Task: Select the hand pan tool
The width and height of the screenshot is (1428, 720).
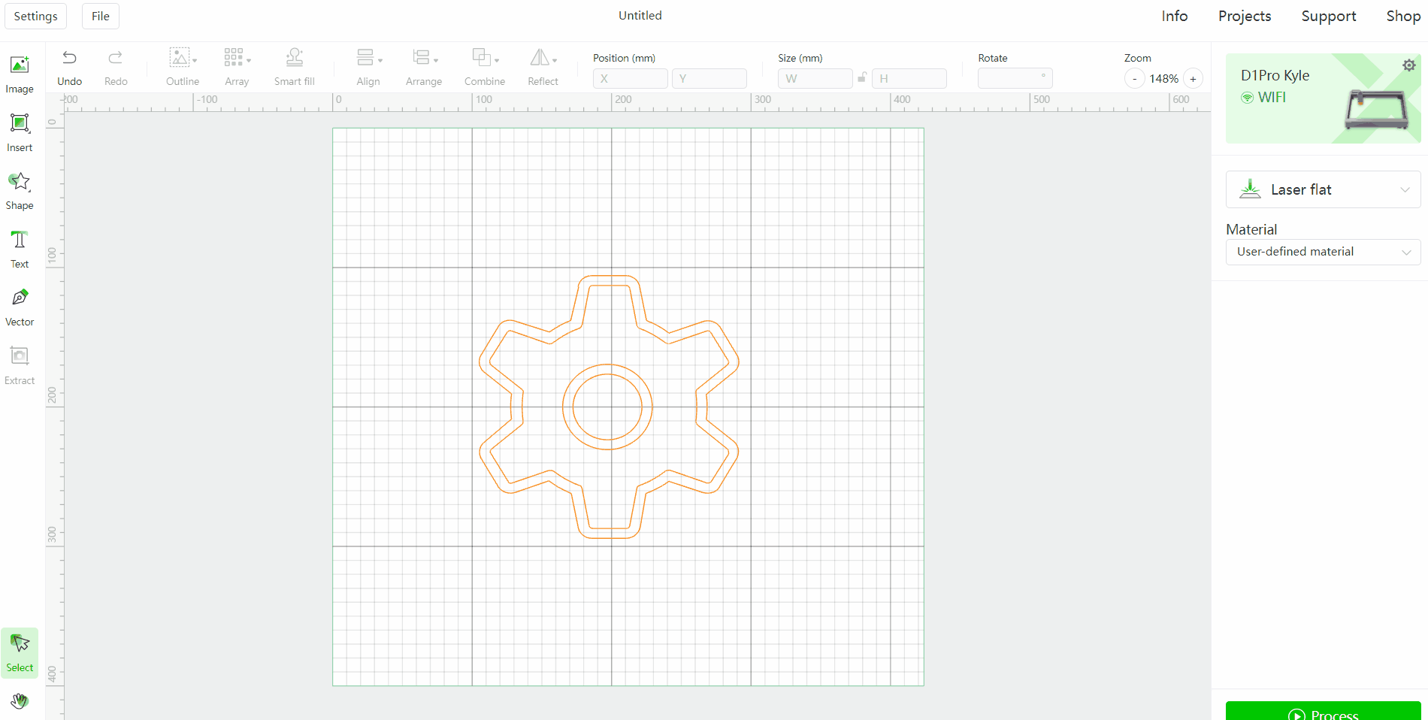Action: (x=20, y=701)
